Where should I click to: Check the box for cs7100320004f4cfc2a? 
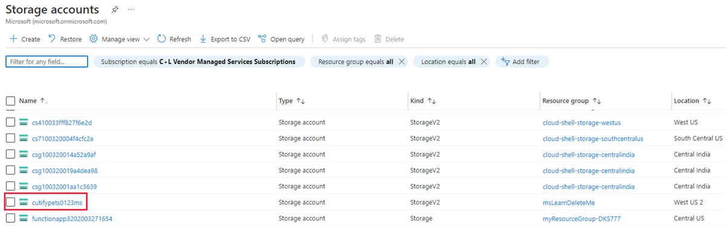point(10,138)
